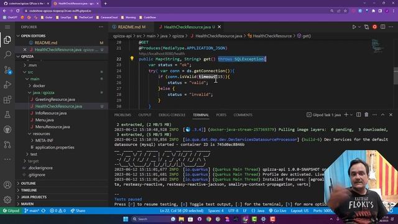
Task: Open the Extensions view
Action: 7,100
